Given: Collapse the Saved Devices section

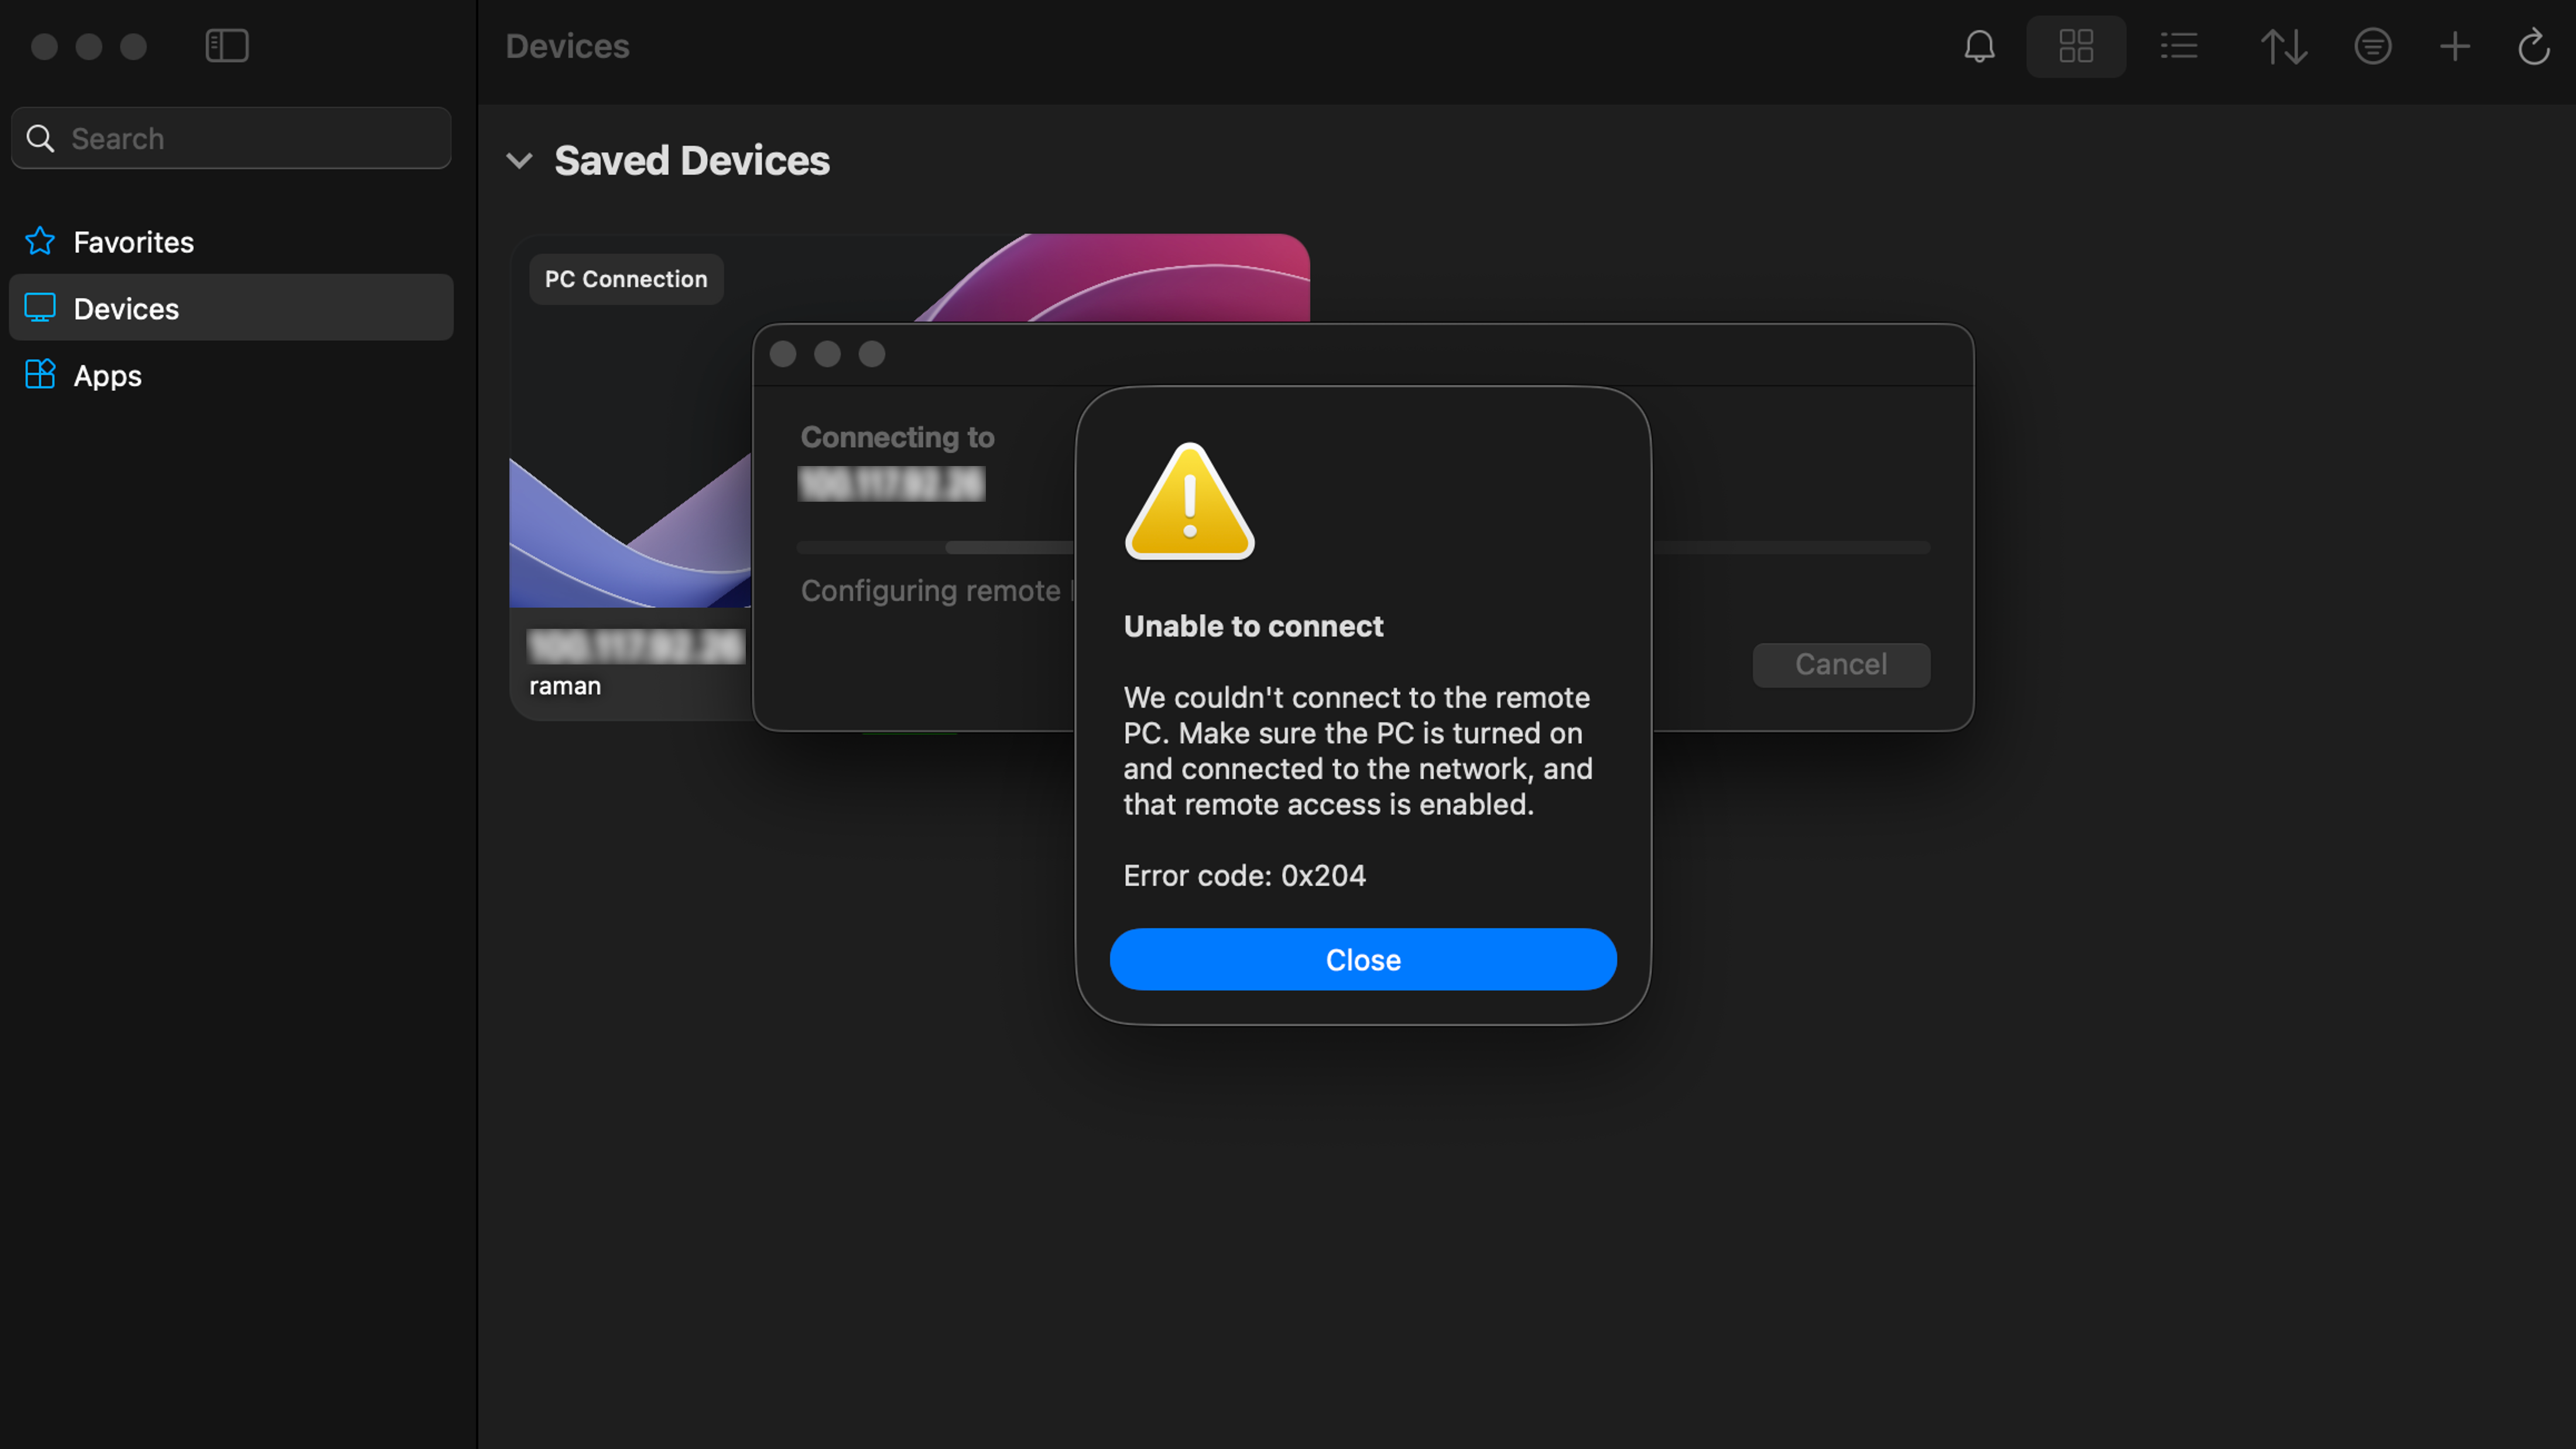Looking at the screenshot, I should (519, 161).
